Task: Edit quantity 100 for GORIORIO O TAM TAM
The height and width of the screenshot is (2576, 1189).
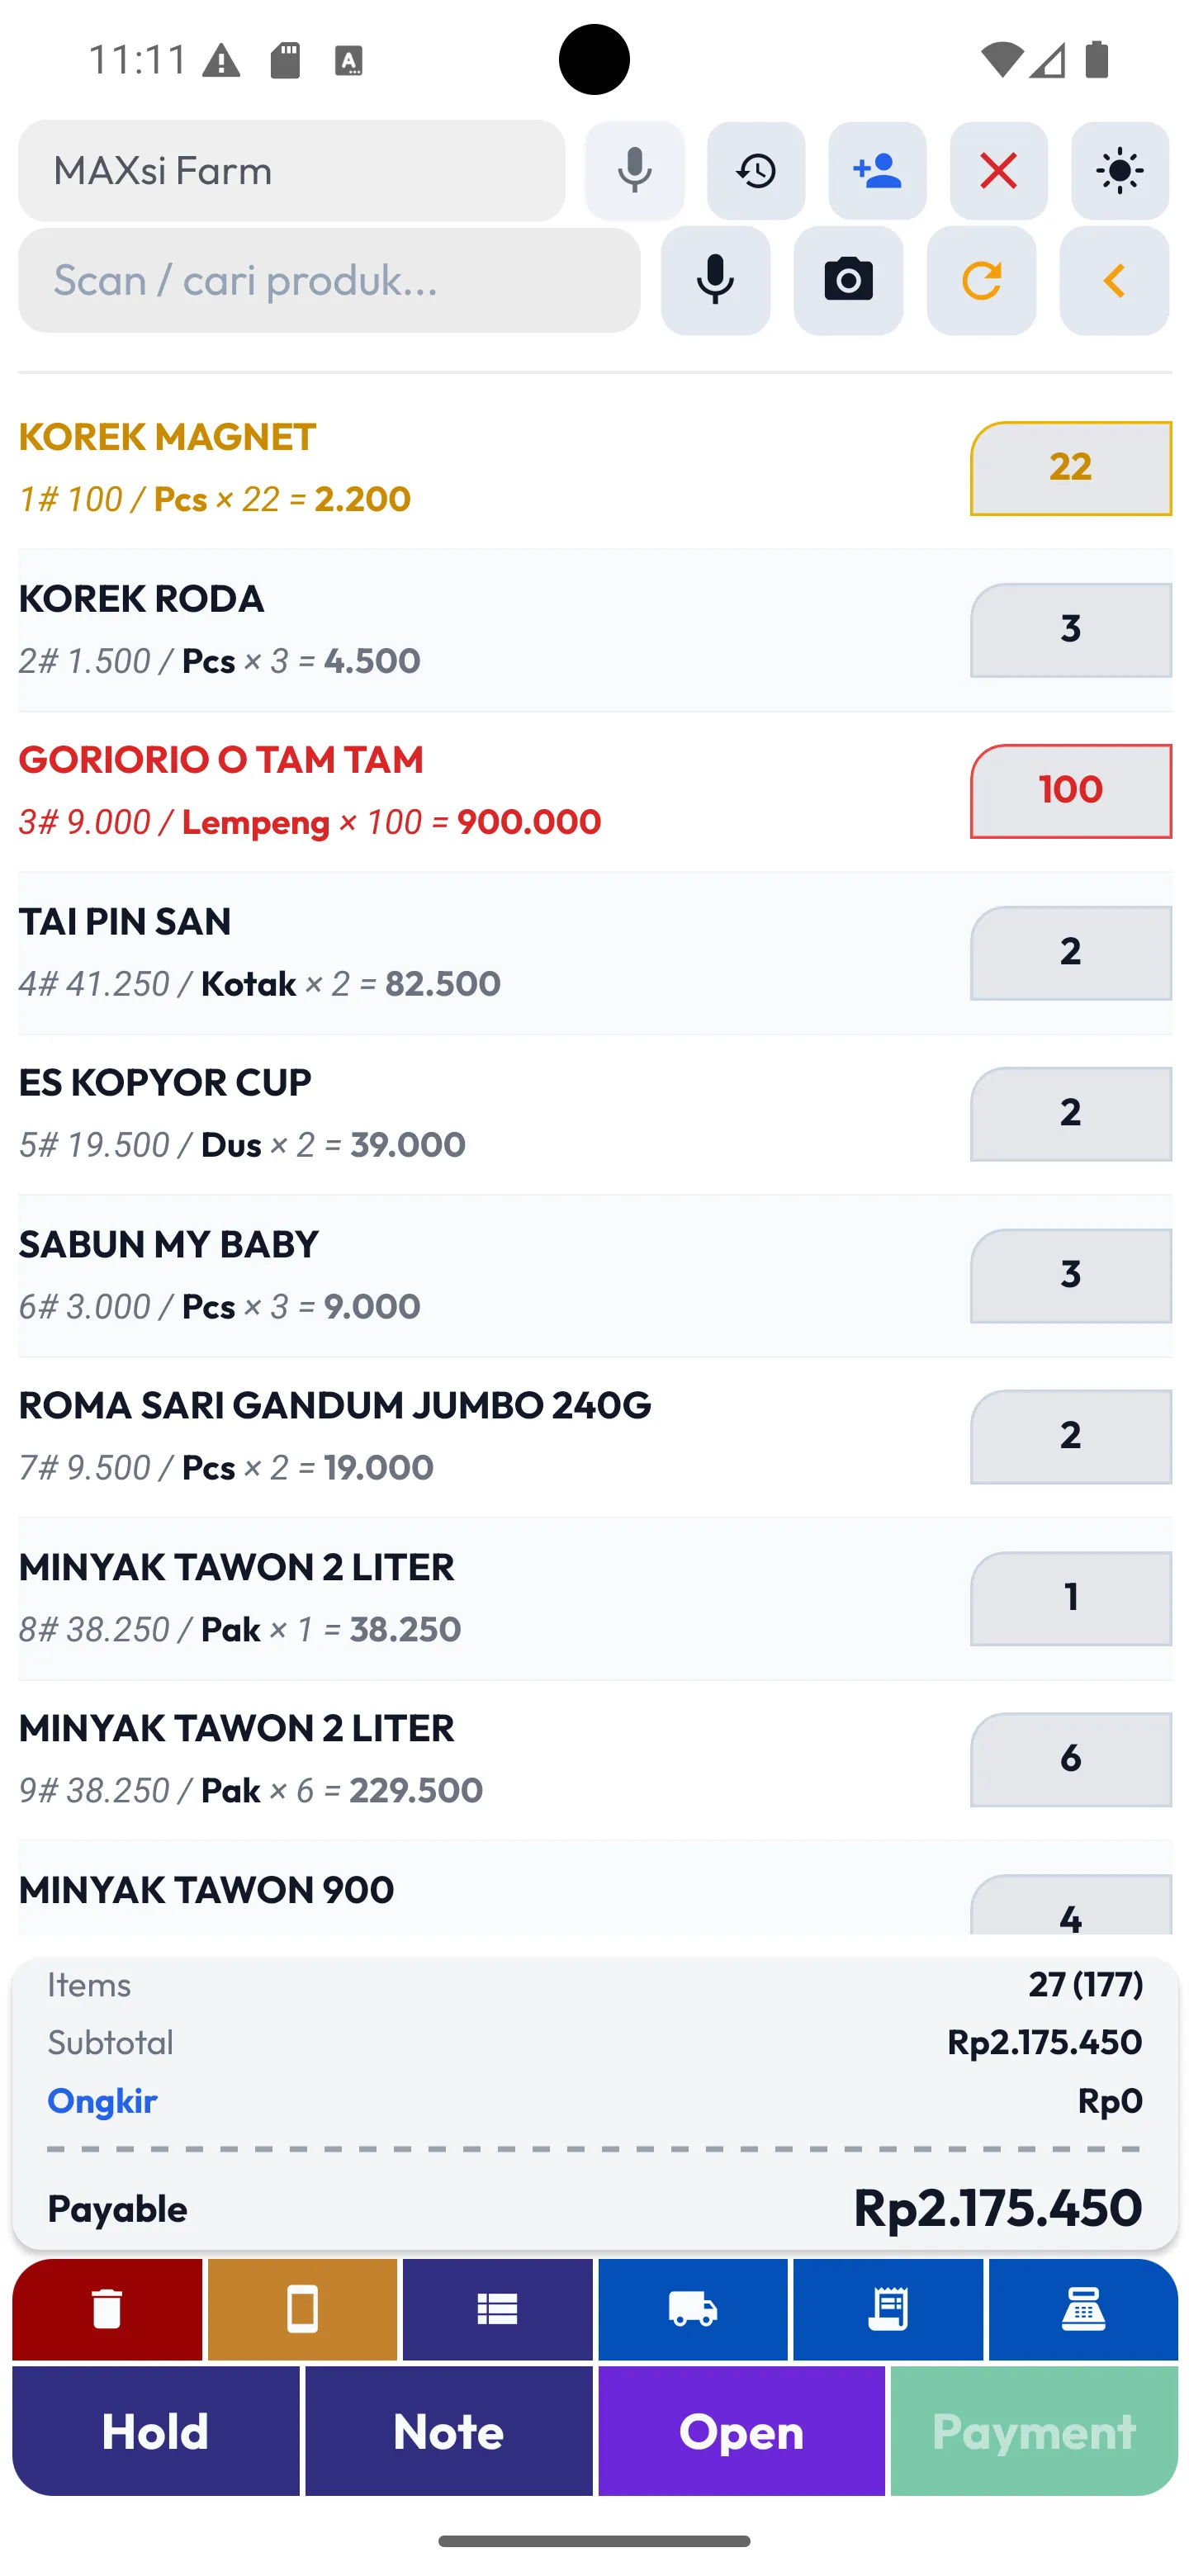Action: pyautogui.click(x=1070, y=791)
